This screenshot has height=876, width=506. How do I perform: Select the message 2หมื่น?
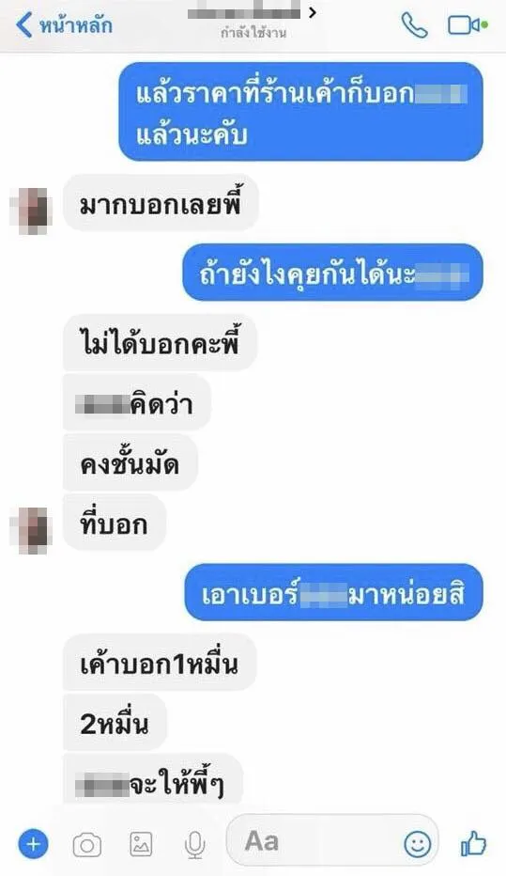pyautogui.click(x=115, y=723)
